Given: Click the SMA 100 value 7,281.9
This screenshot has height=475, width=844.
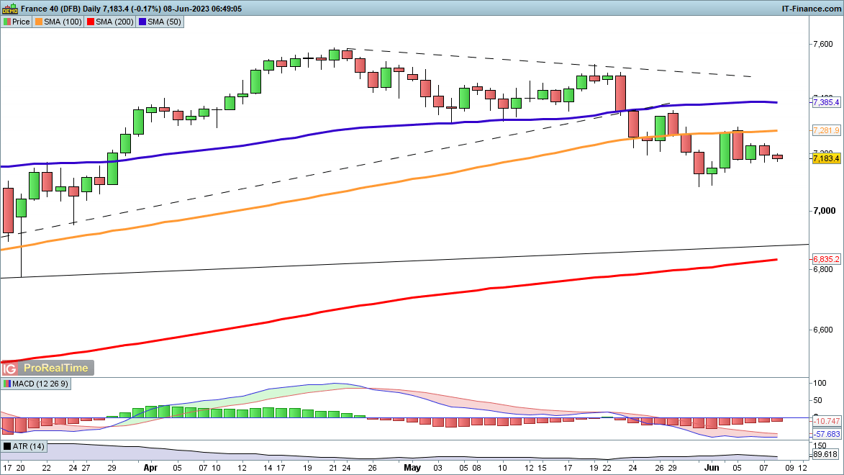Looking at the screenshot, I should 826,130.
